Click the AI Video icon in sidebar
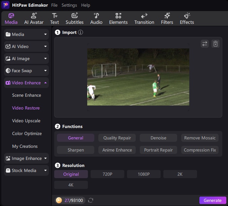 tap(8, 46)
